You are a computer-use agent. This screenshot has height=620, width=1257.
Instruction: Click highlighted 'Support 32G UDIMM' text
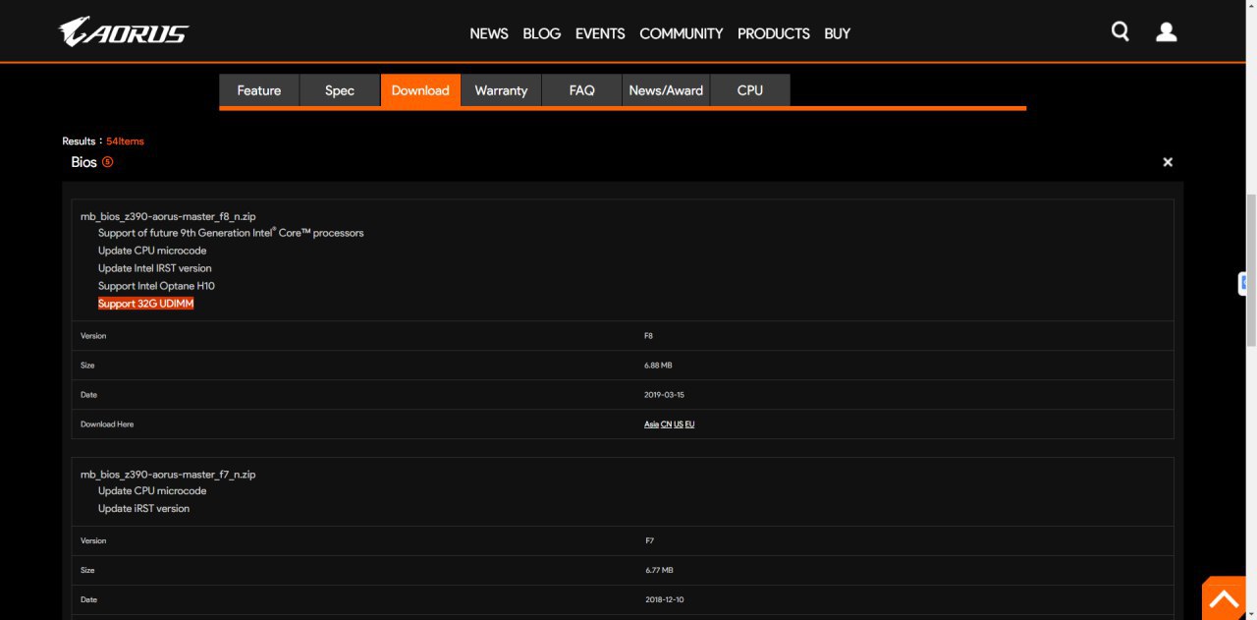[146, 304]
